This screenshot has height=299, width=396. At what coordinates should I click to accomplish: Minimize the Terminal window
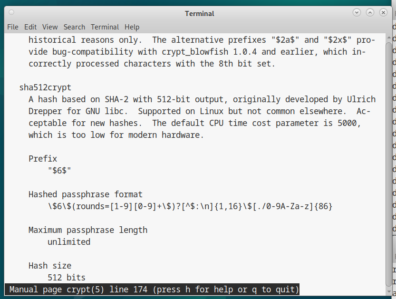(x=357, y=13)
